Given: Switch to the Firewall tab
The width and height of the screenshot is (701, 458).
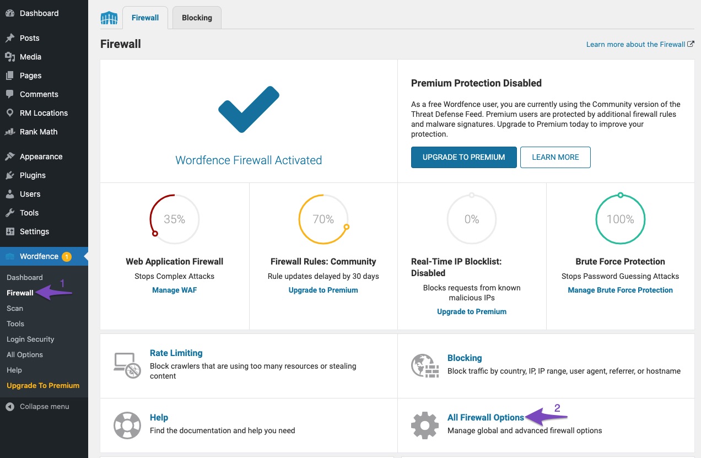Looking at the screenshot, I should point(145,18).
